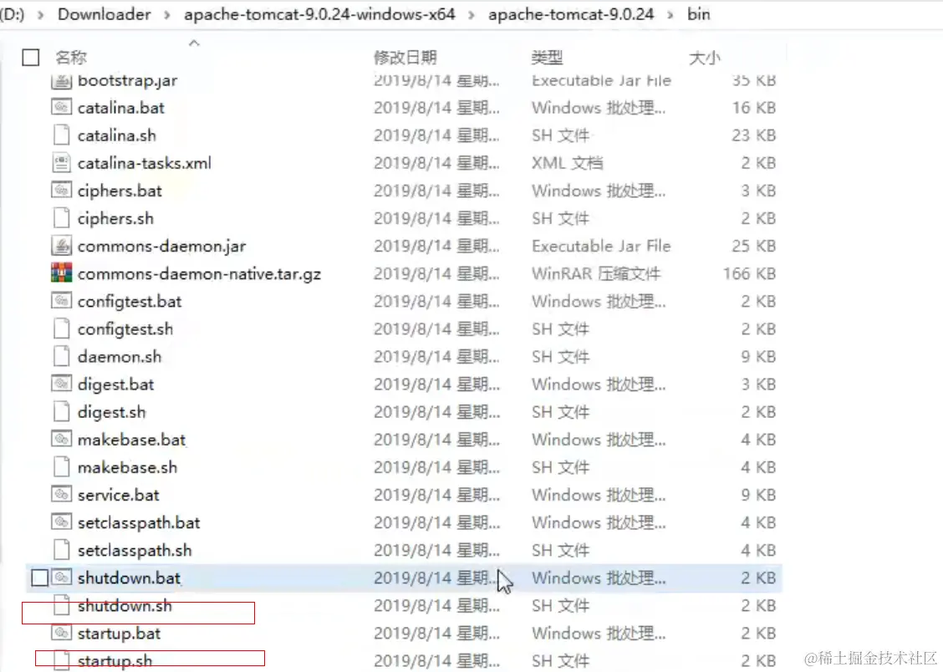The image size is (943, 672).
Task: Click WinRAR 压缩文件 type cell
Action: pyautogui.click(x=596, y=274)
